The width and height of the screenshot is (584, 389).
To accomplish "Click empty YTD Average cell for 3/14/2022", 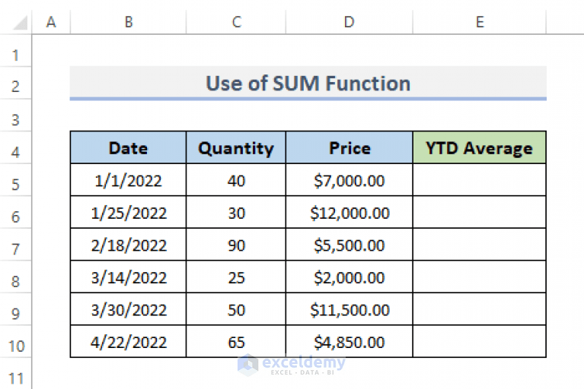I will coord(480,277).
